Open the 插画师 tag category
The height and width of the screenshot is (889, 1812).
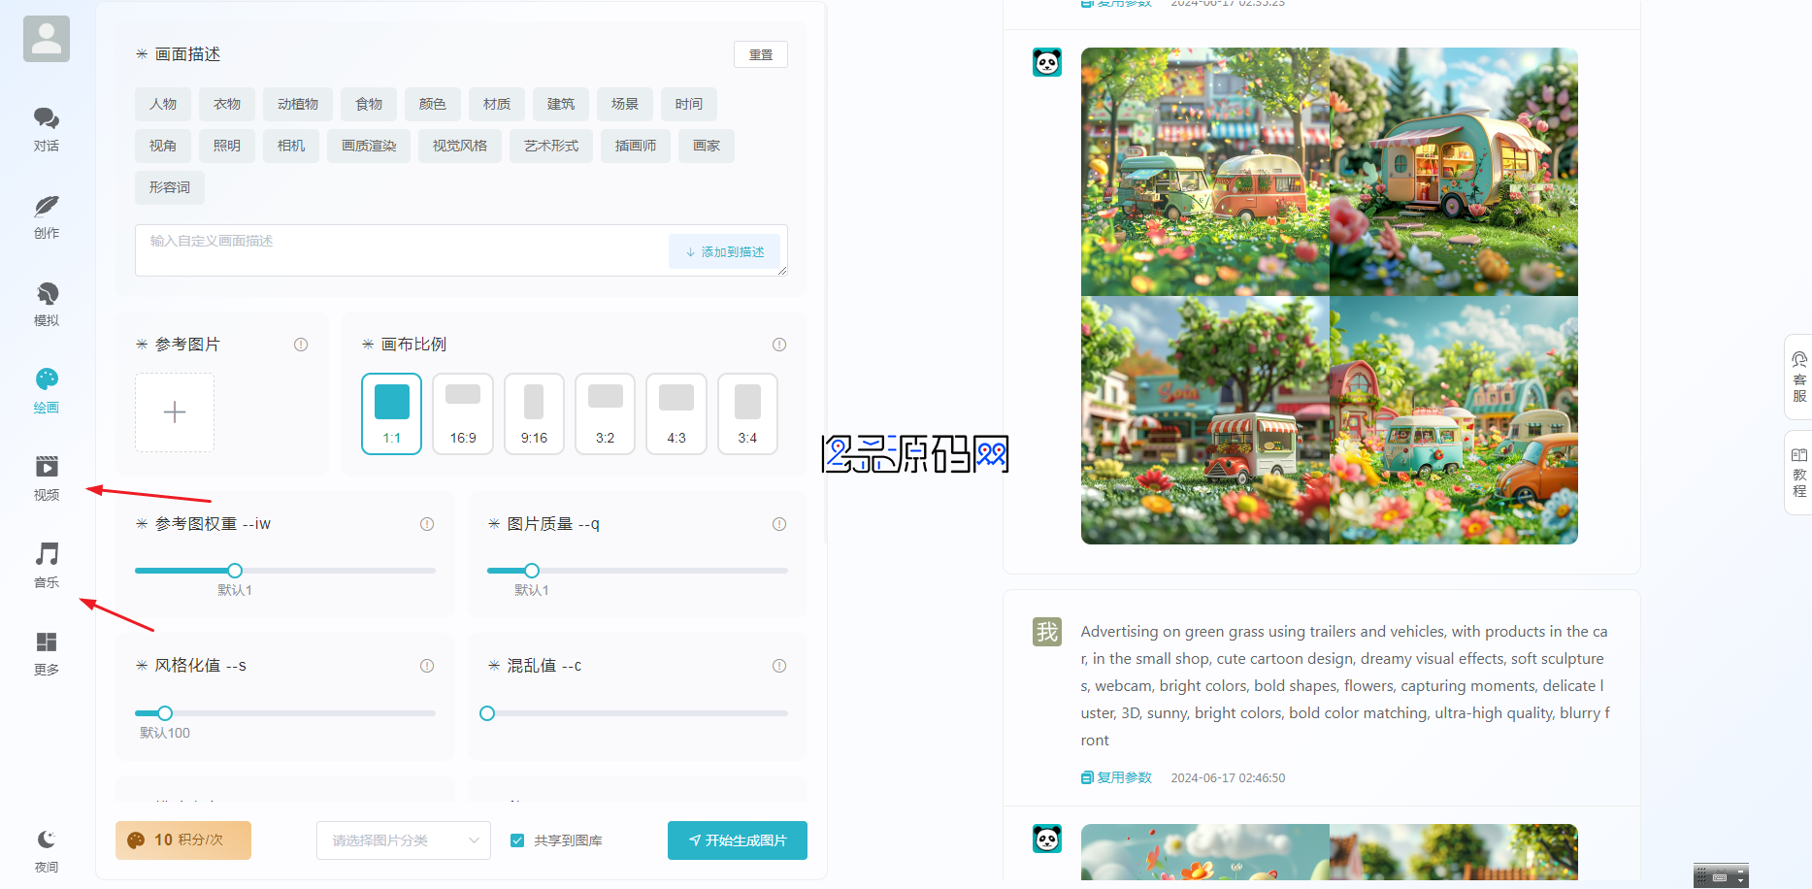click(x=636, y=146)
